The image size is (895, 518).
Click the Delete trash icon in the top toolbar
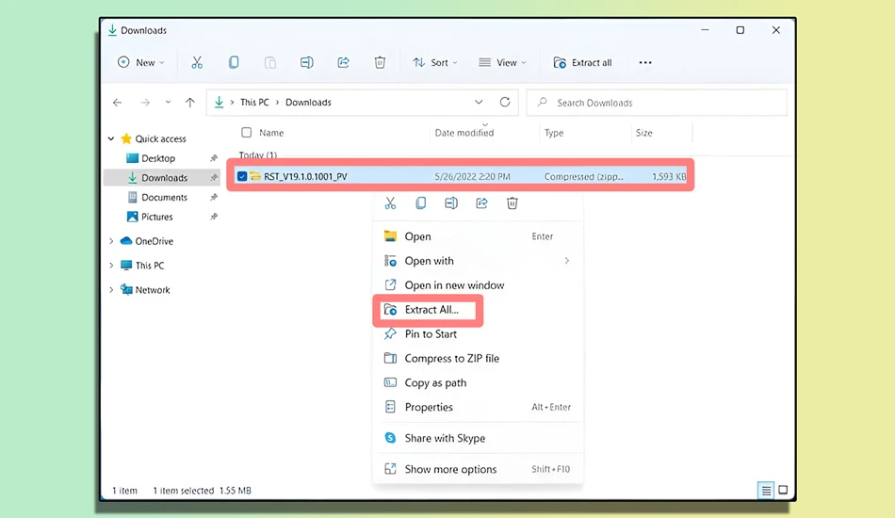coord(380,63)
